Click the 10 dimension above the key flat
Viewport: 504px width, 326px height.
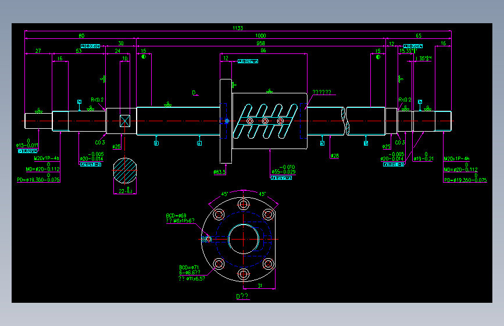click(125, 59)
